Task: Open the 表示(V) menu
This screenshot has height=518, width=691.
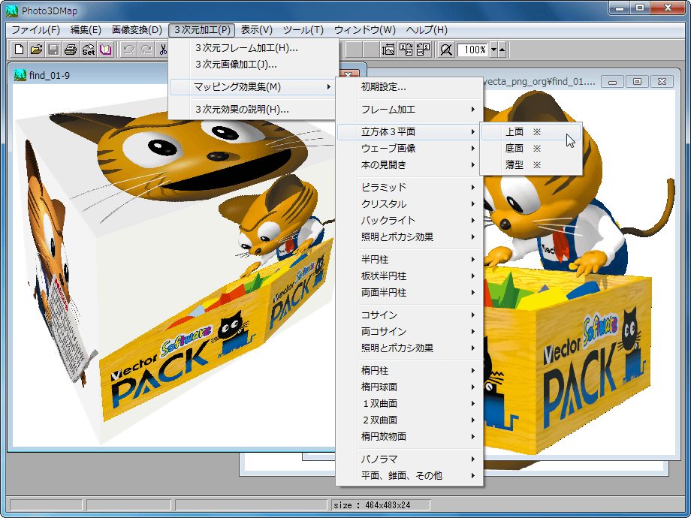Action: pyautogui.click(x=256, y=30)
